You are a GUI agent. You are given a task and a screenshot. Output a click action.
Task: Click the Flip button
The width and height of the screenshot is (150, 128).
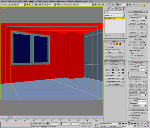[119, 76]
